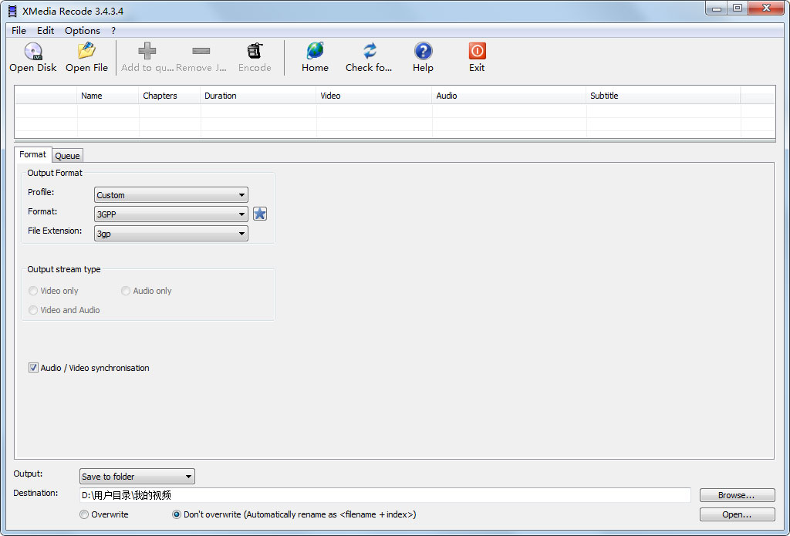Screen dimensions: 790x536
Task: Click the Remove Job minus icon
Action: click(201, 51)
